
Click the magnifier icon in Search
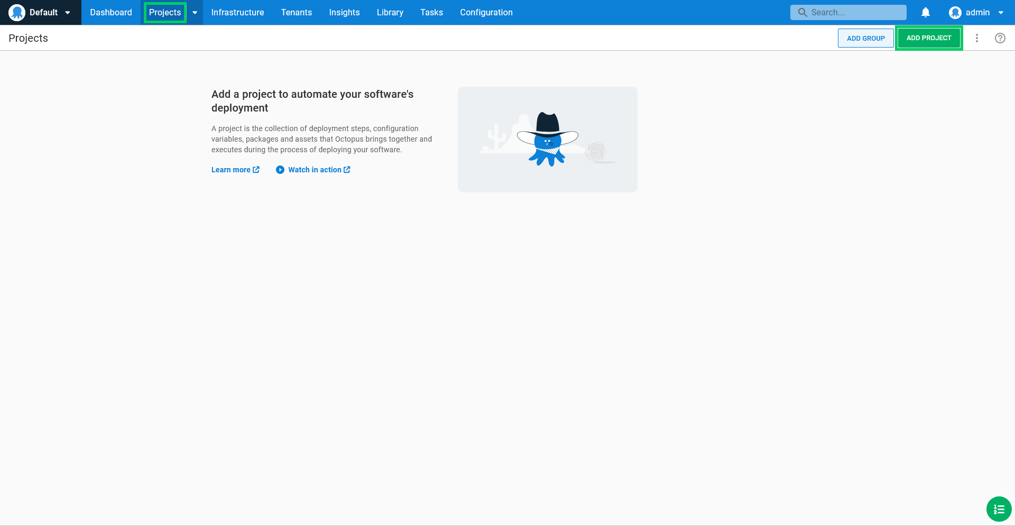tap(802, 12)
